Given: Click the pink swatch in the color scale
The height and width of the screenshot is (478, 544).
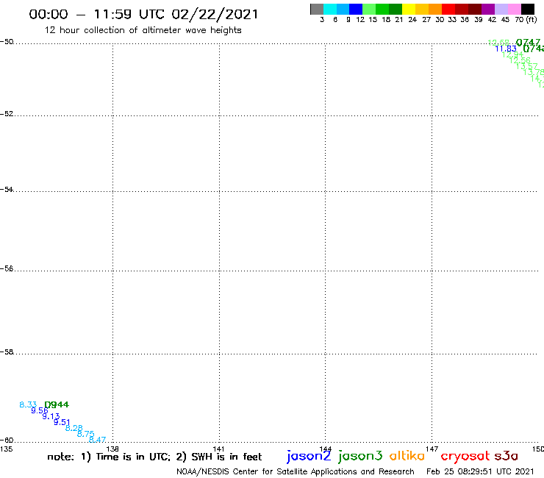Looking at the screenshot, I should click(514, 9).
